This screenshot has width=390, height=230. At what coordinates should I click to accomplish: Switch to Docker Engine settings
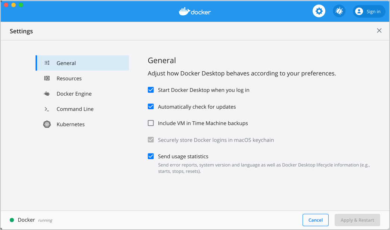point(74,94)
